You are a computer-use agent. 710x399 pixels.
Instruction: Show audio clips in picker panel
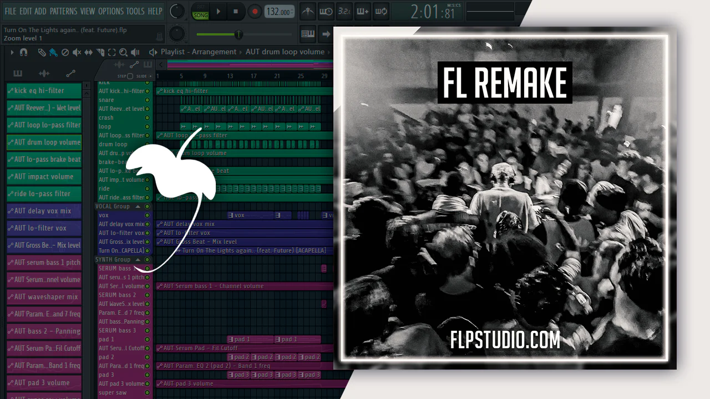click(44, 73)
